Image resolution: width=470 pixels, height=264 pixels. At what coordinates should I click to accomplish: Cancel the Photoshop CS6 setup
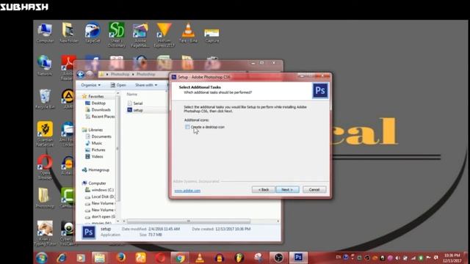314,189
